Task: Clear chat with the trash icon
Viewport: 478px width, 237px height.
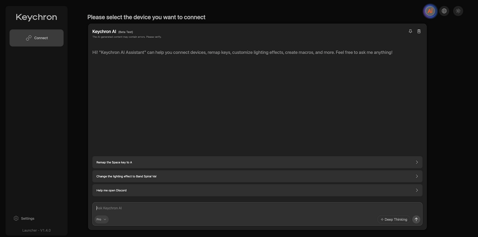Action: point(419,31)
